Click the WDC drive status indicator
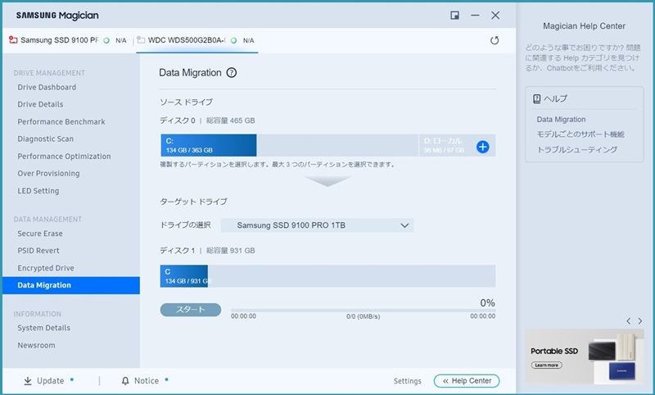This screenshot has width=655, height=395. [x=234, y=40]
